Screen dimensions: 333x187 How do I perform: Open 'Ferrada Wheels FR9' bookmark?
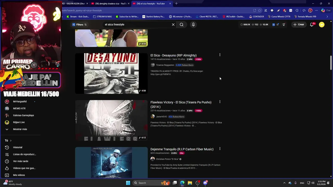pos(305,17)
